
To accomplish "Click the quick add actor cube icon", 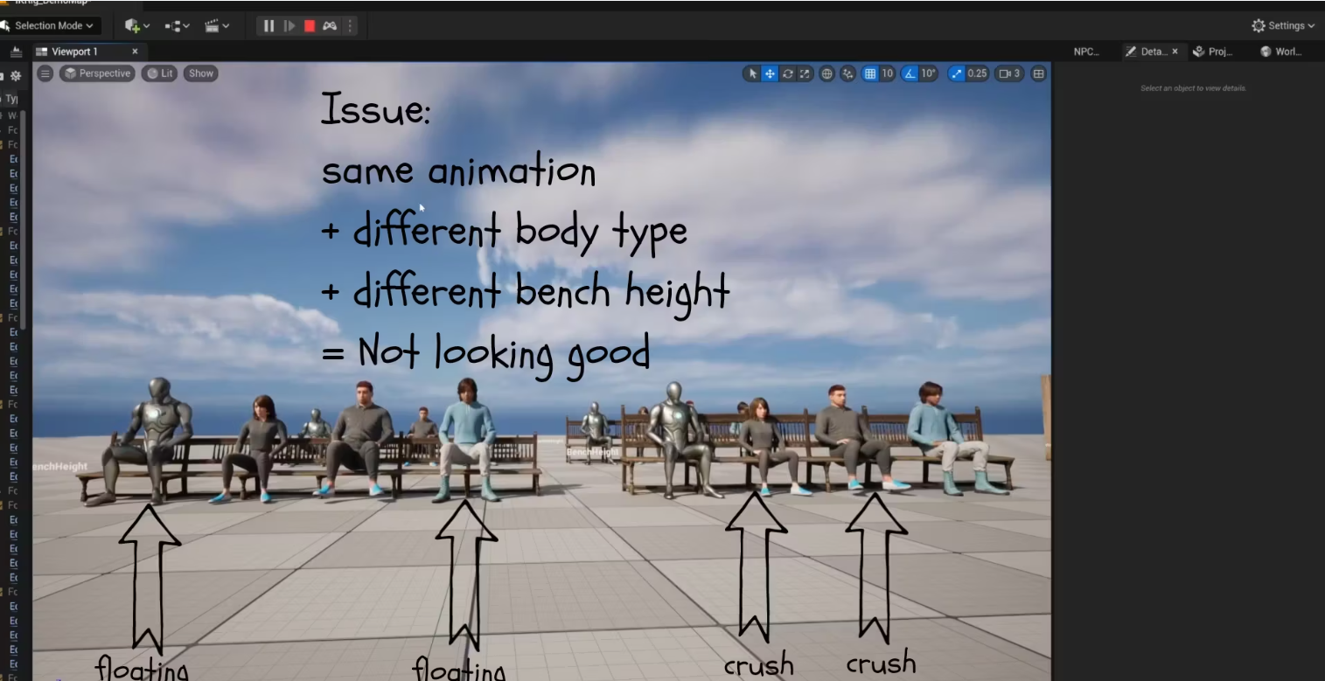I will [x=131, y=25].
